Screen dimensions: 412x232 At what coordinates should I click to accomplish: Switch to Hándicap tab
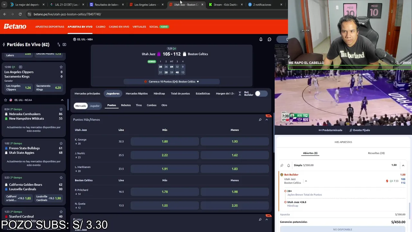pos(159,93)
